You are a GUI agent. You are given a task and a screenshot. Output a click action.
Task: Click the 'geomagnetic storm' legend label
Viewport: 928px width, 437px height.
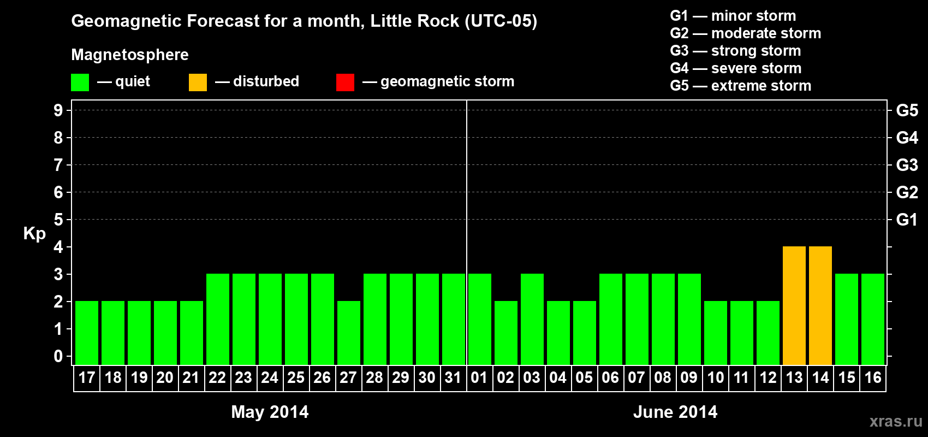tap(448, 82)
